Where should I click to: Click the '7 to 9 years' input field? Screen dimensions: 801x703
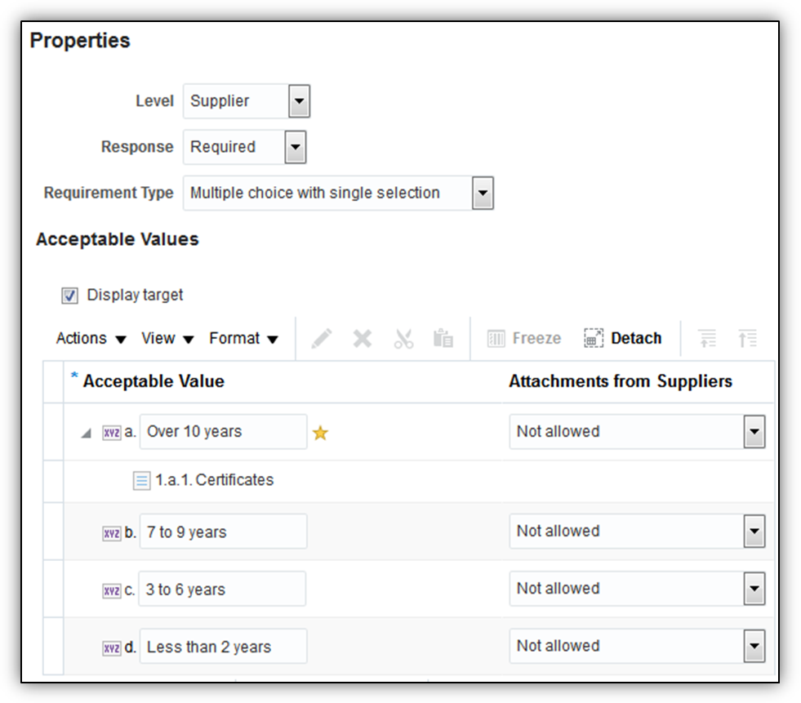pyautogui.click(x=223, y=532)
